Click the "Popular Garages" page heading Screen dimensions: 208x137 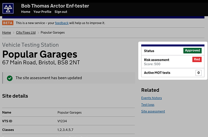tap(40, 54)
